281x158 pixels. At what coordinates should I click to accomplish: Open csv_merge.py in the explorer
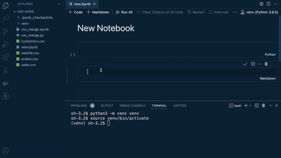coord(32,35)
